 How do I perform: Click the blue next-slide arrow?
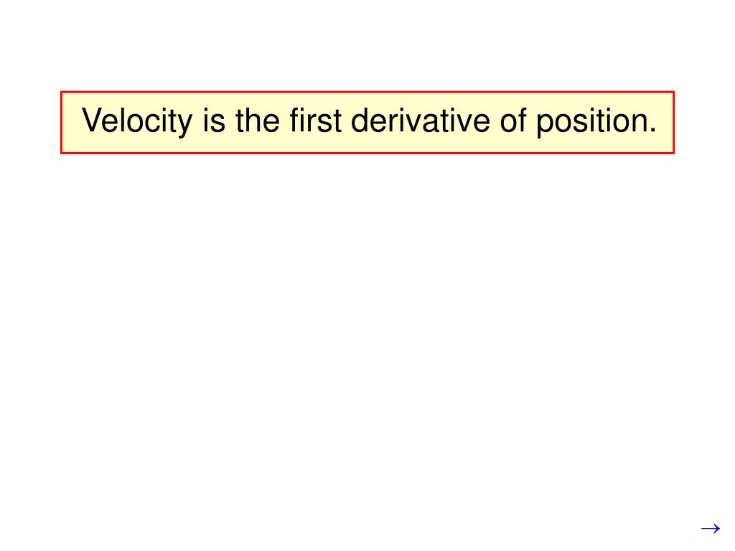[x=710, y=529]
